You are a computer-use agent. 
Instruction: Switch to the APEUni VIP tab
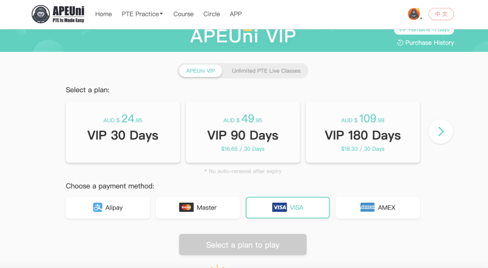[201, 71]
